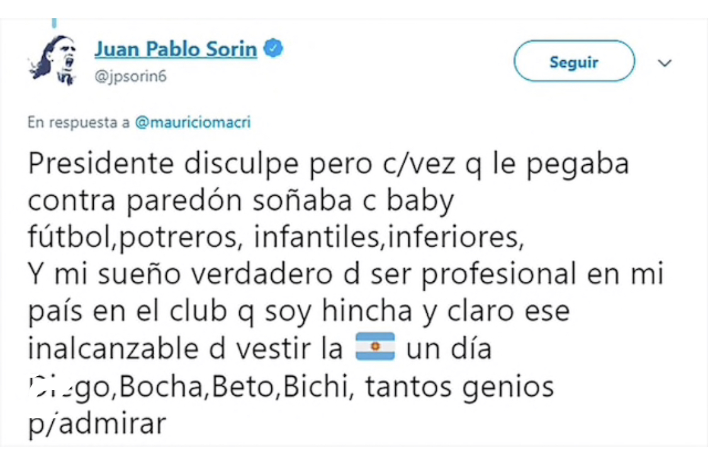Click the blue verified badge icon

(x=273, y=48)
